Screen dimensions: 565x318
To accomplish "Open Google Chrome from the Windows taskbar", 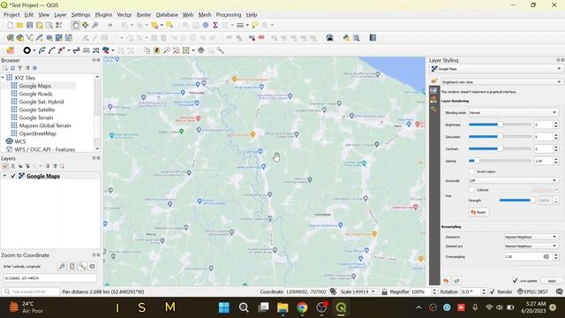I will pos(302,307).
